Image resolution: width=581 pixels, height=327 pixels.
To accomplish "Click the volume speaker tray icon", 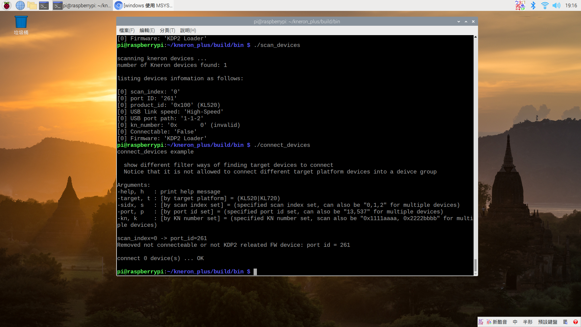I will [556, 5].
